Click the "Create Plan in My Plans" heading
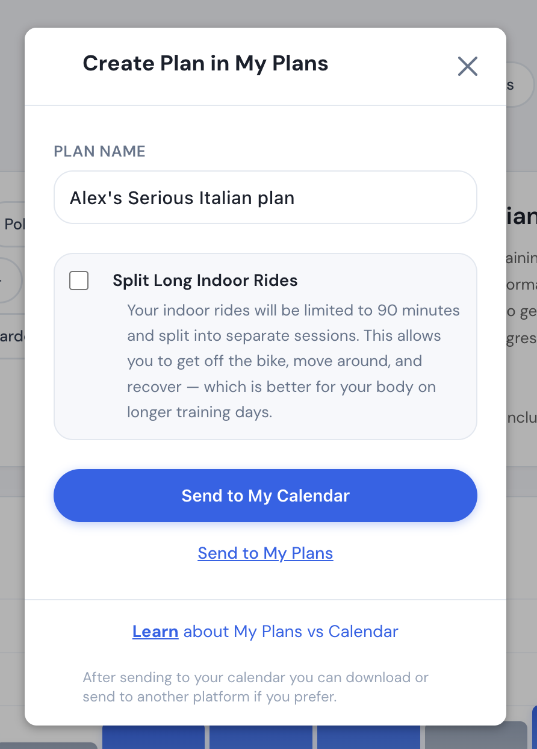This screenshot has height=749, width=537. point(205,64)
